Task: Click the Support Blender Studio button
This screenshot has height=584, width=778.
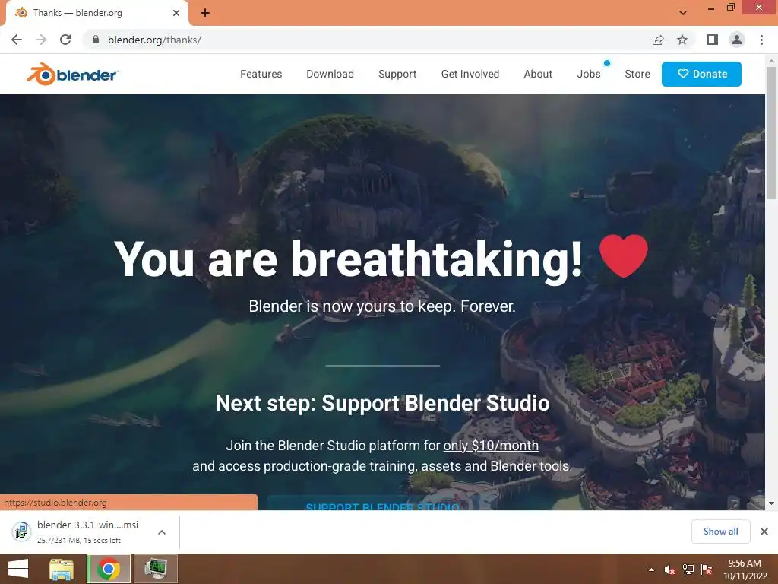Action: pyautogui.click(x=382, y=503)
